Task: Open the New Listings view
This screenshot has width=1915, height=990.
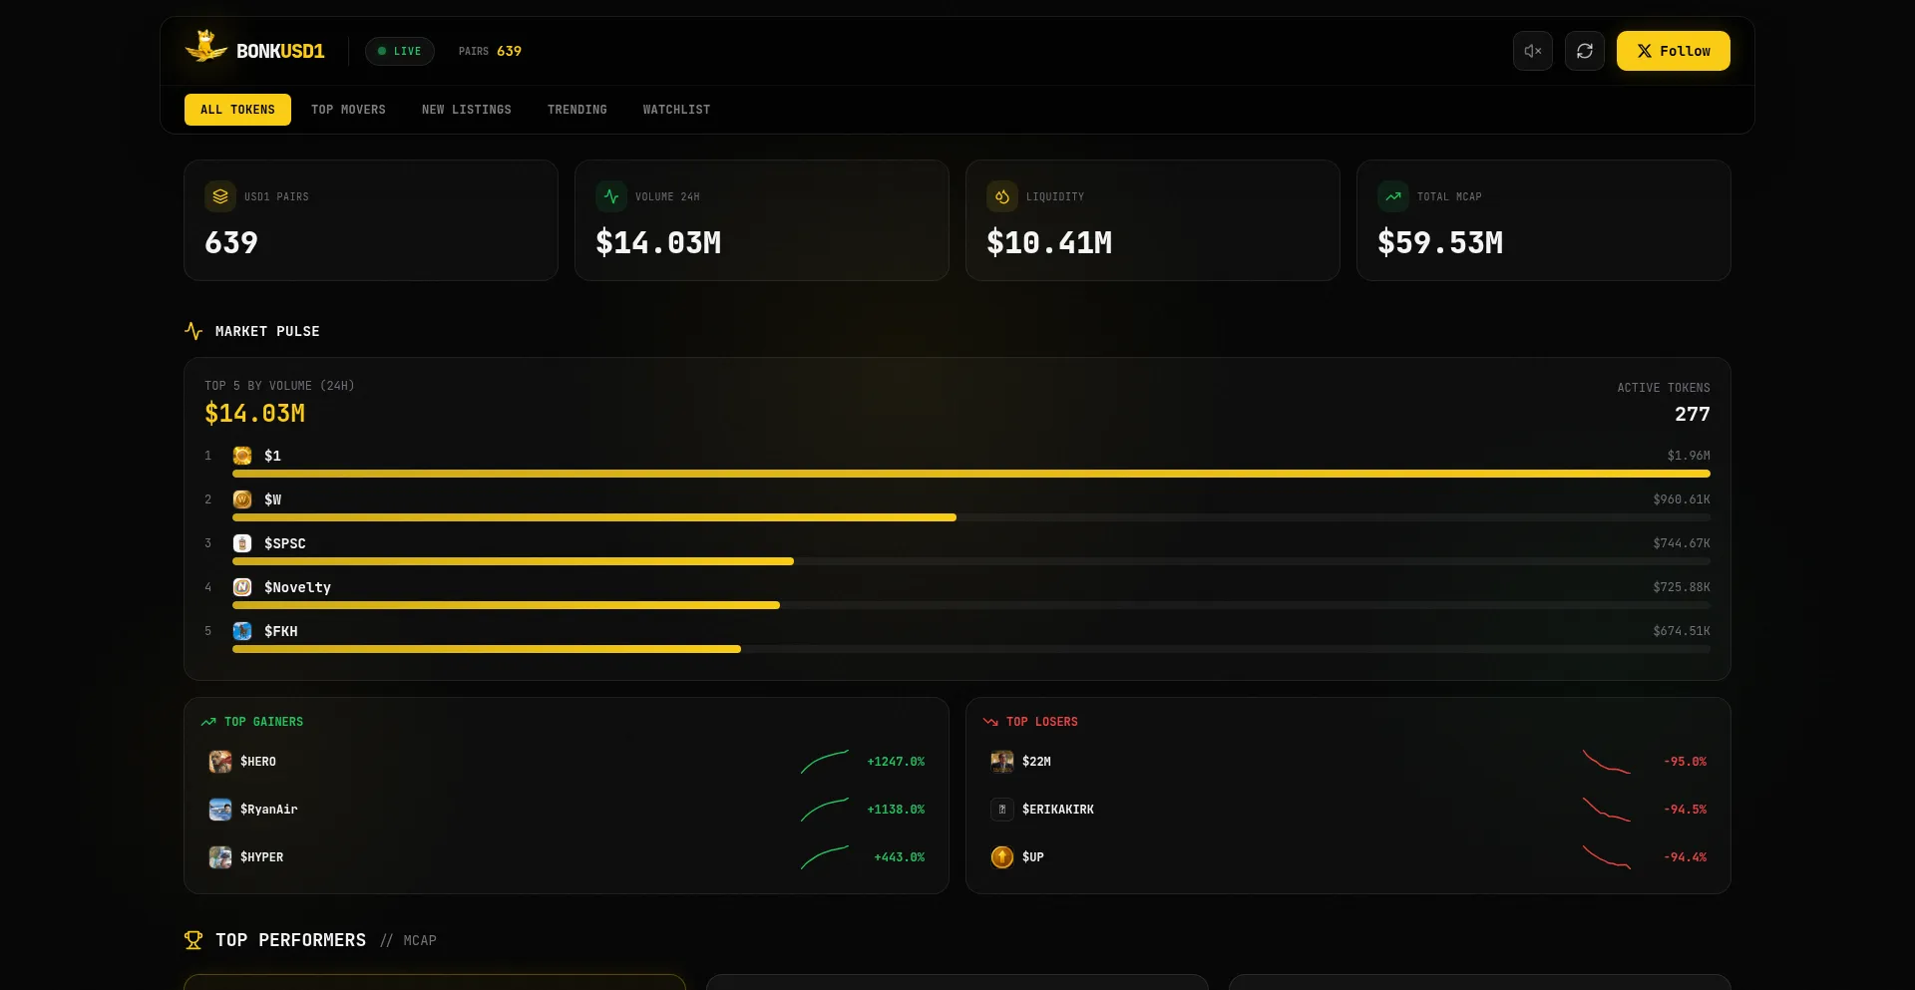Action: point(466,110)
